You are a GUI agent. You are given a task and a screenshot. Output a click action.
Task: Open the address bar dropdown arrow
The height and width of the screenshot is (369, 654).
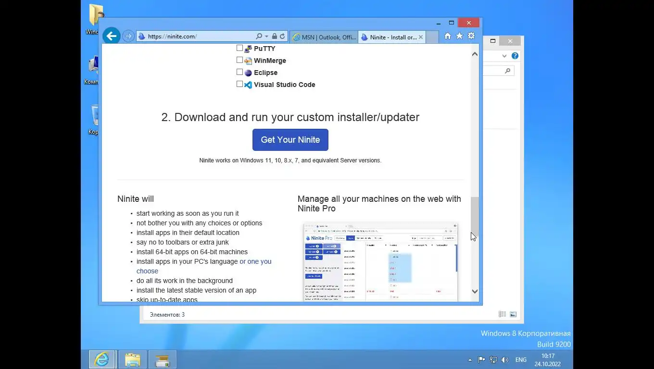click(266, 37)
